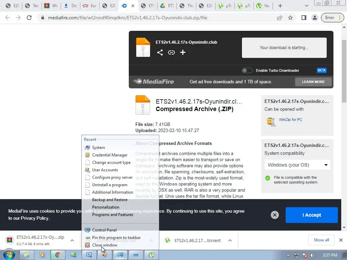The image size is (347, 260).
Task: Click the WinZip icon
Action: click(x=271, y=122)
